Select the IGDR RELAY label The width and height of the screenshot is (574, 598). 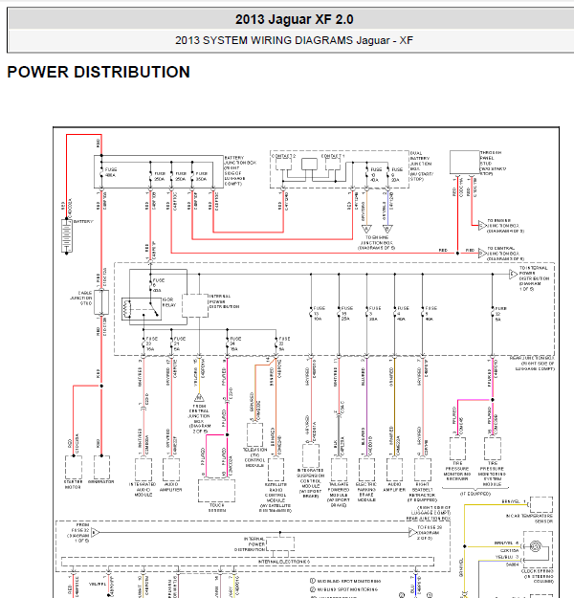point(169,302)
